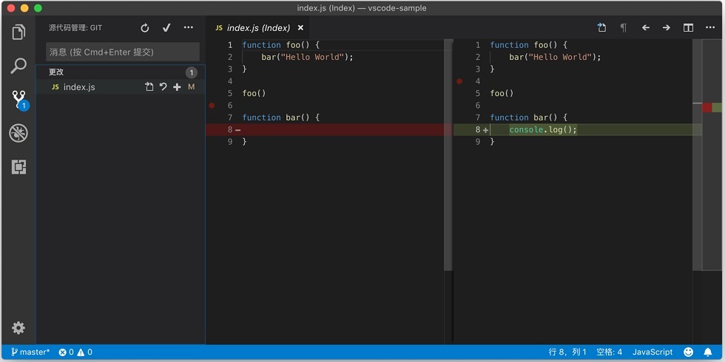Toggle breakpoint on line 4 right pane
This screenshot has height=362, width=725.
click(459, 81)
